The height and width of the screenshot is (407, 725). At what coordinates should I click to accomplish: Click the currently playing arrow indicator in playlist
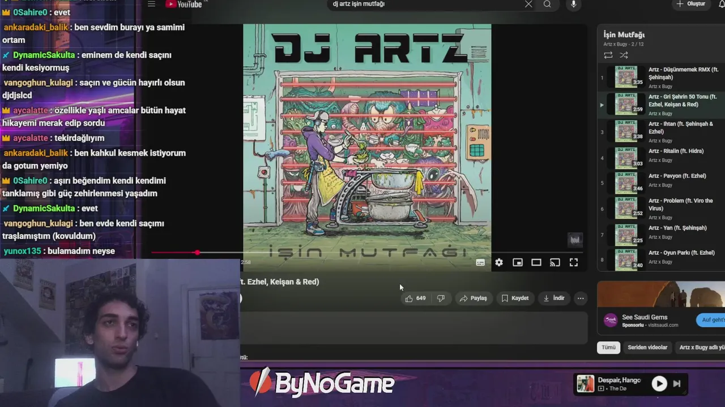point(602,105)
